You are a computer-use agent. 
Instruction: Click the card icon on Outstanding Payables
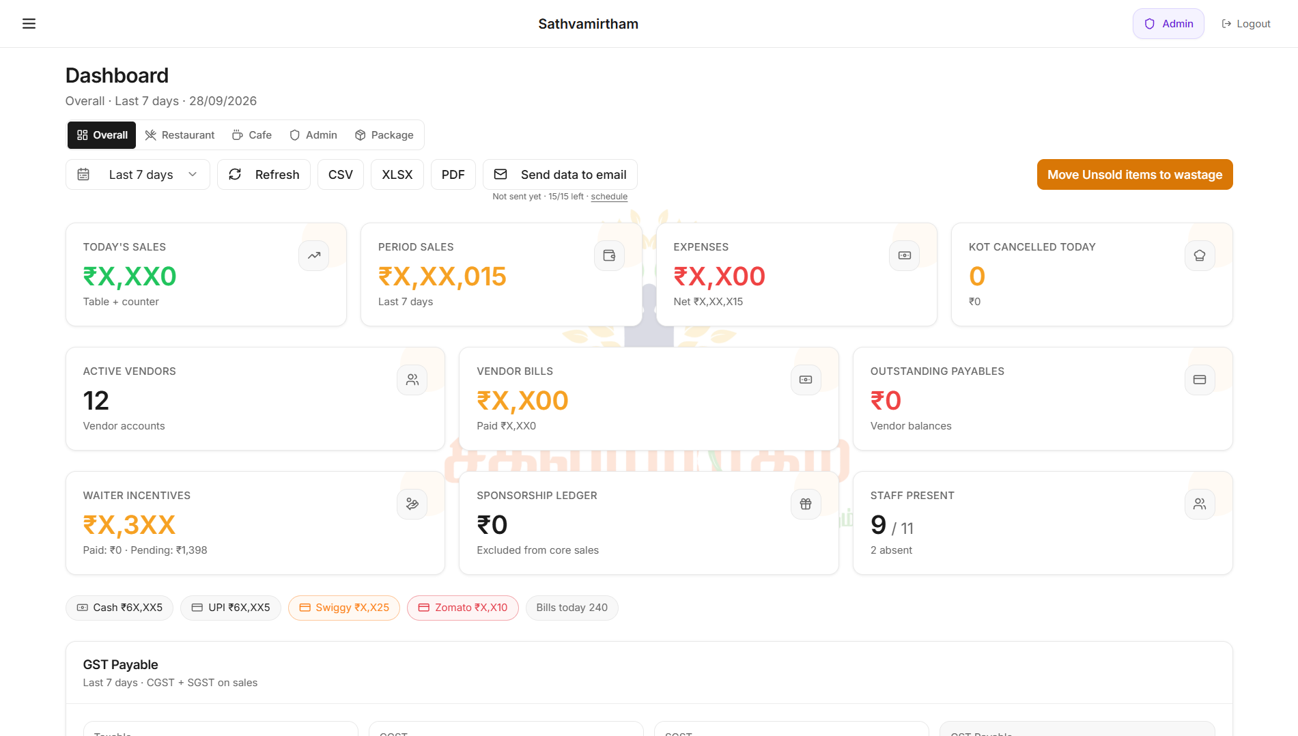point(1200,380)
